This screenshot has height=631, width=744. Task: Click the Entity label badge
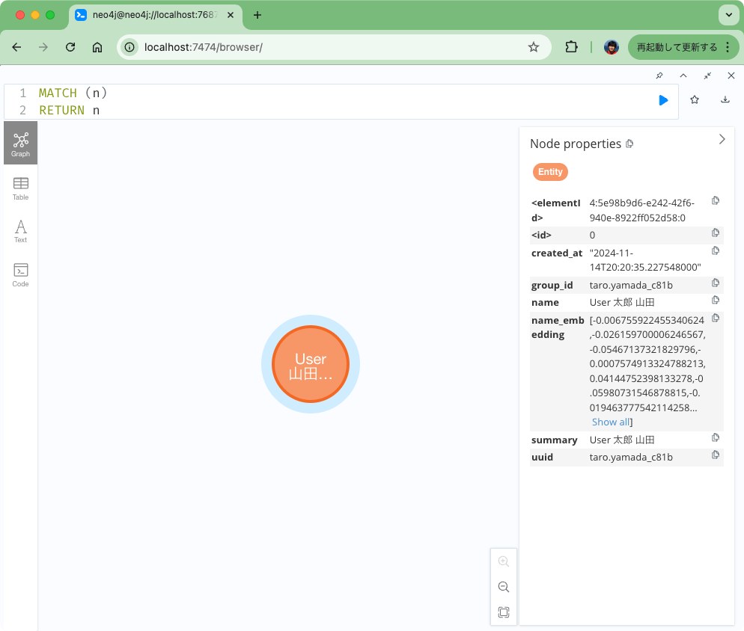click(550, 172)
